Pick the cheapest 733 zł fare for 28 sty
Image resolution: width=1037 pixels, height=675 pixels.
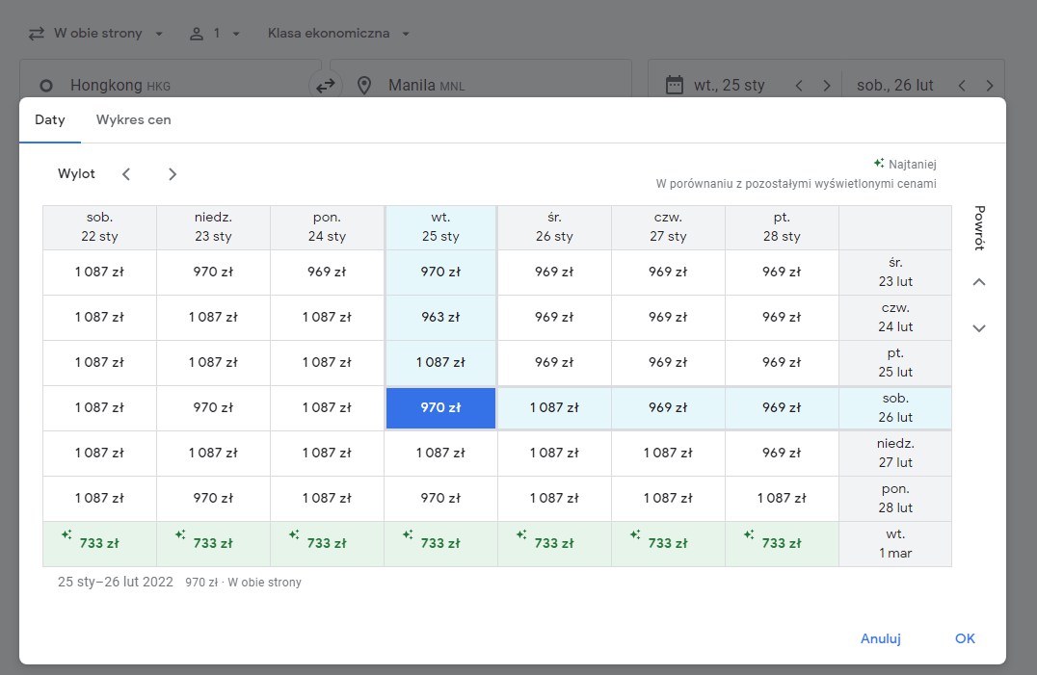[782, 544]
